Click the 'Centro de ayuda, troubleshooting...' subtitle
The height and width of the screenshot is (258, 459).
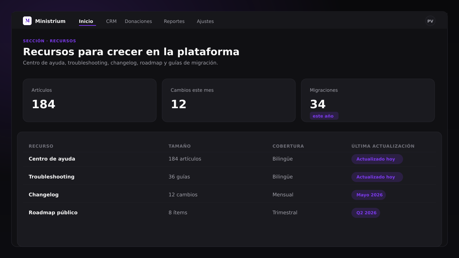tap(120, 63)
